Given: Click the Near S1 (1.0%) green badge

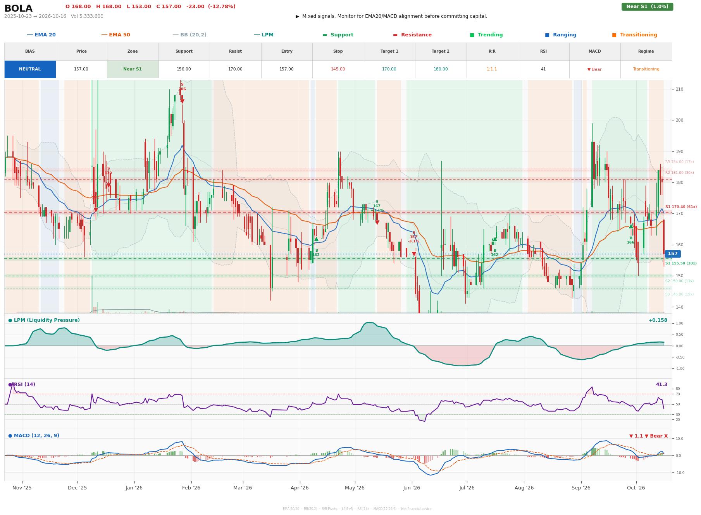Looking at the screenshot, I should tap(647, 7).
